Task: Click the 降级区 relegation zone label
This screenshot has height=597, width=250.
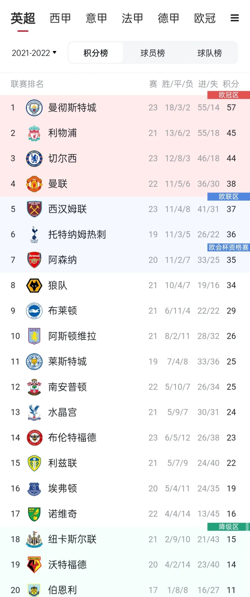Action: tap(228, 527)
